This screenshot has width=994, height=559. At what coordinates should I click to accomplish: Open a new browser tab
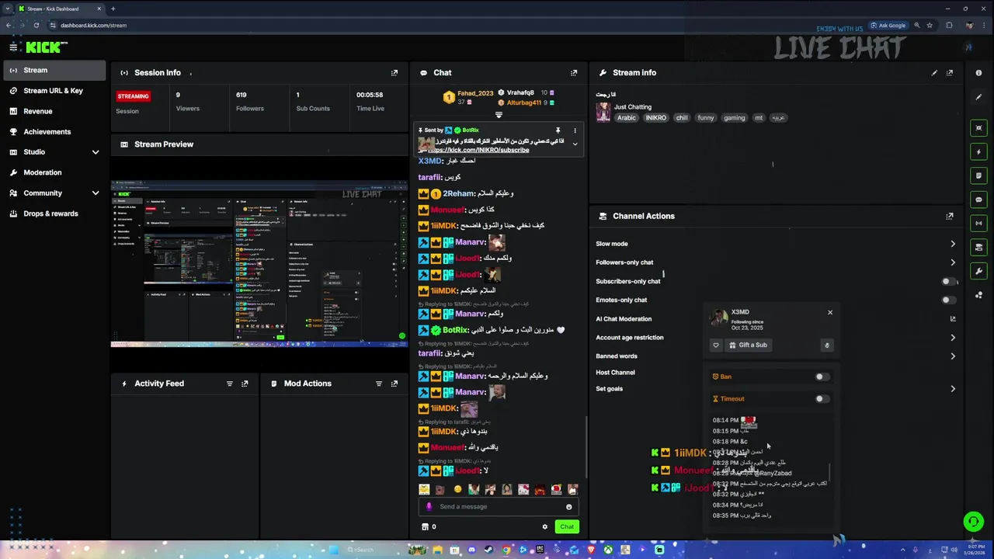point(113,9)
